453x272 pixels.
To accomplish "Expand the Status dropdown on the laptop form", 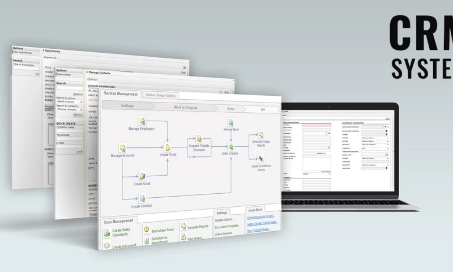I will tap(375, 138).
